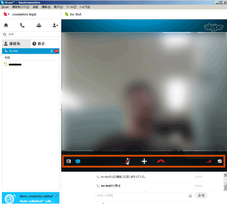Toggle the microphone mute button
Image resolution: width=227 pixels, height=204 pixels.
pyautogui.click(x=128, y=161)
